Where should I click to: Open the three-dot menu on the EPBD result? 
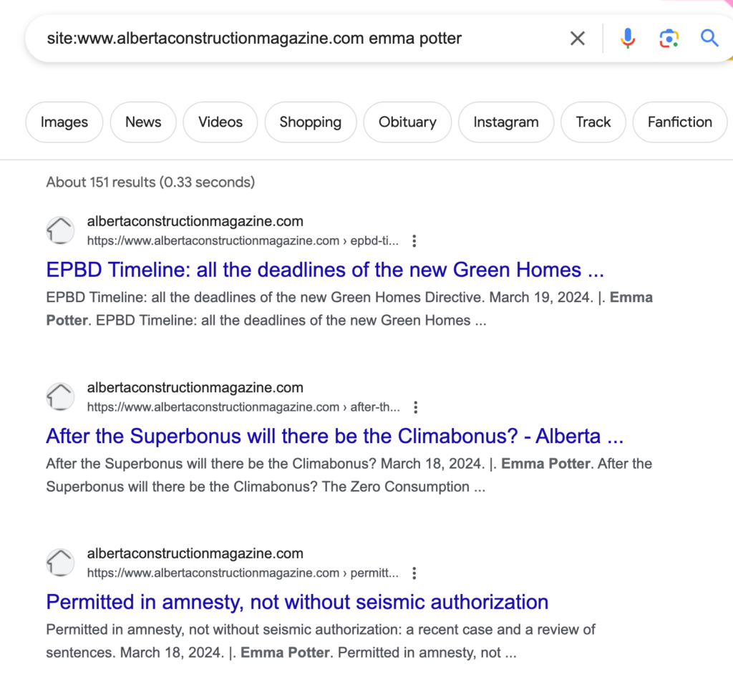pyautogui.click(x=414, y=240)
